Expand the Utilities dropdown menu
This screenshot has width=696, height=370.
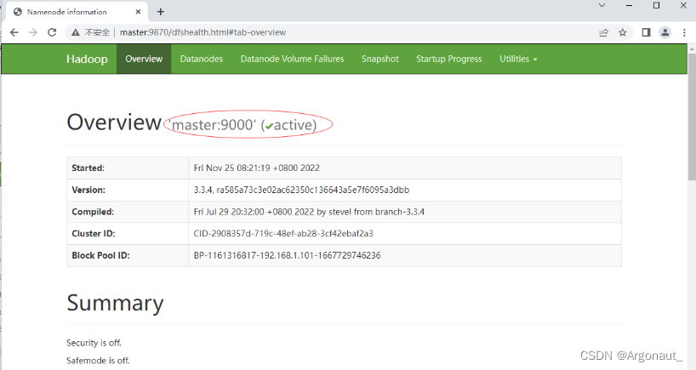(x=518, y=59)
